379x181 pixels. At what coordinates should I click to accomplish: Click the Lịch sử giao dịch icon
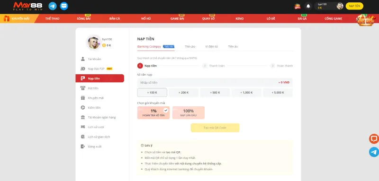[83, 137]
